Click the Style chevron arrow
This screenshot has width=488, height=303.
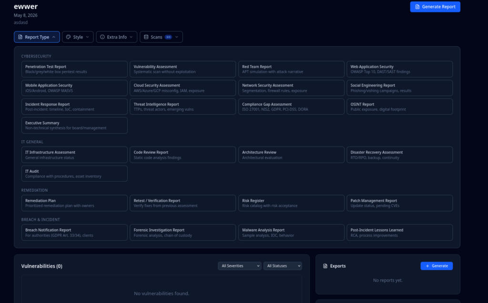tap(88, 37)
